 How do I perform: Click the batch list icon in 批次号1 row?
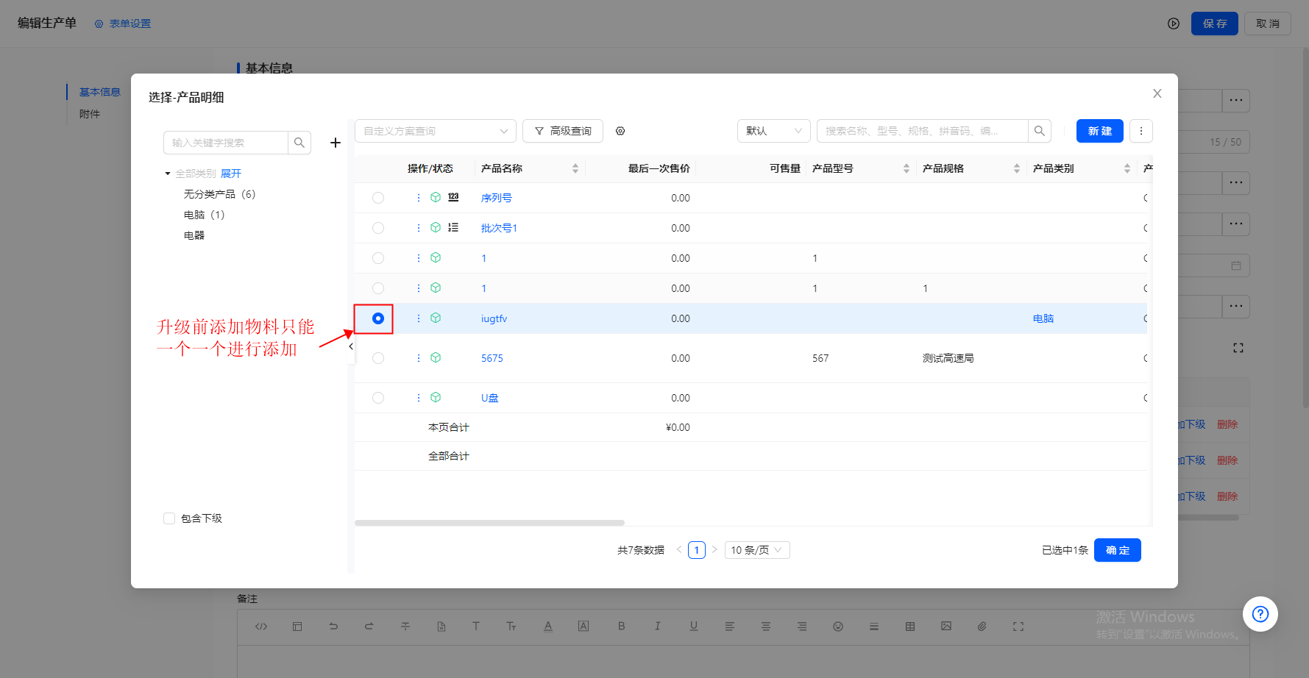(x=453, y=227)
